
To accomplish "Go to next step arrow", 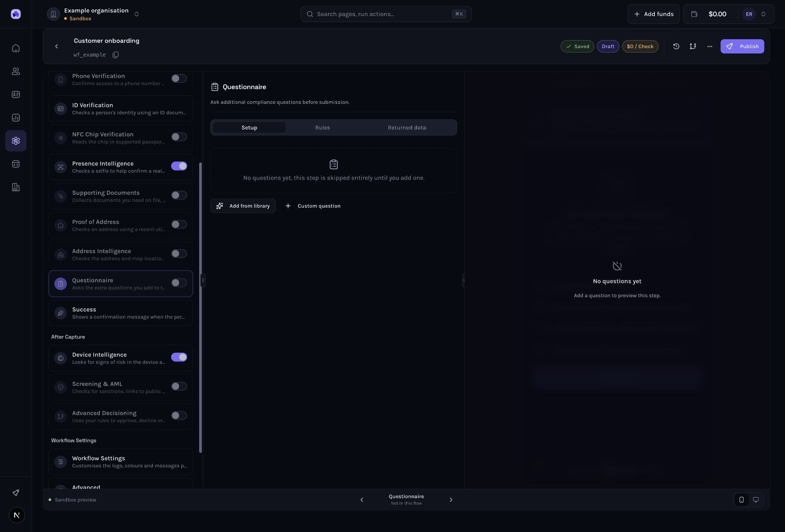I will (x=451, y=499).
